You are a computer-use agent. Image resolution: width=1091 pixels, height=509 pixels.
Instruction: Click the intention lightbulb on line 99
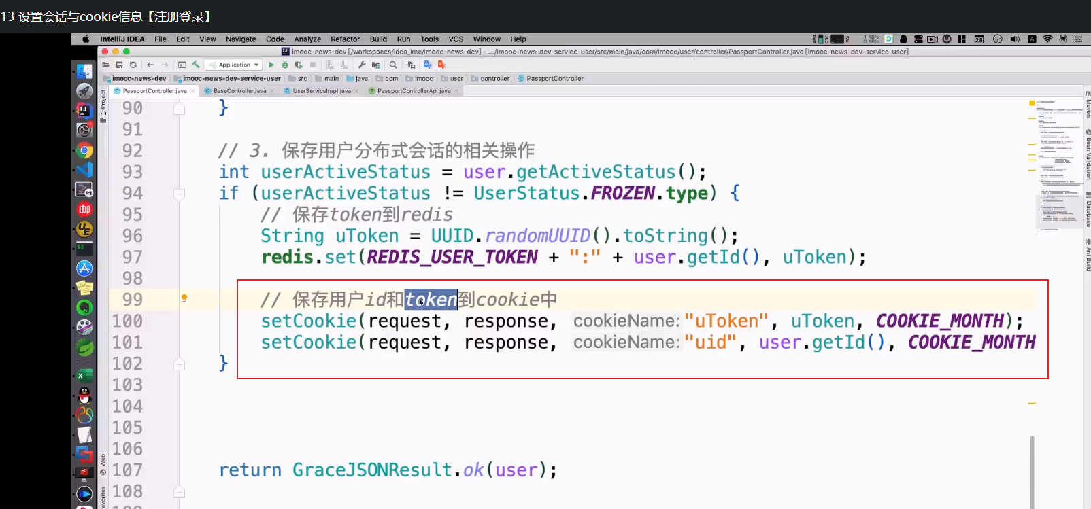click(x=184, y=298)
